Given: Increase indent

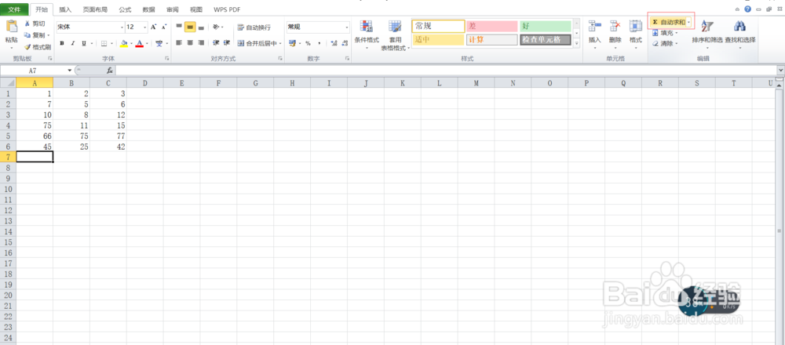Looking at the screenshot, I should click(x=227, y=43).
